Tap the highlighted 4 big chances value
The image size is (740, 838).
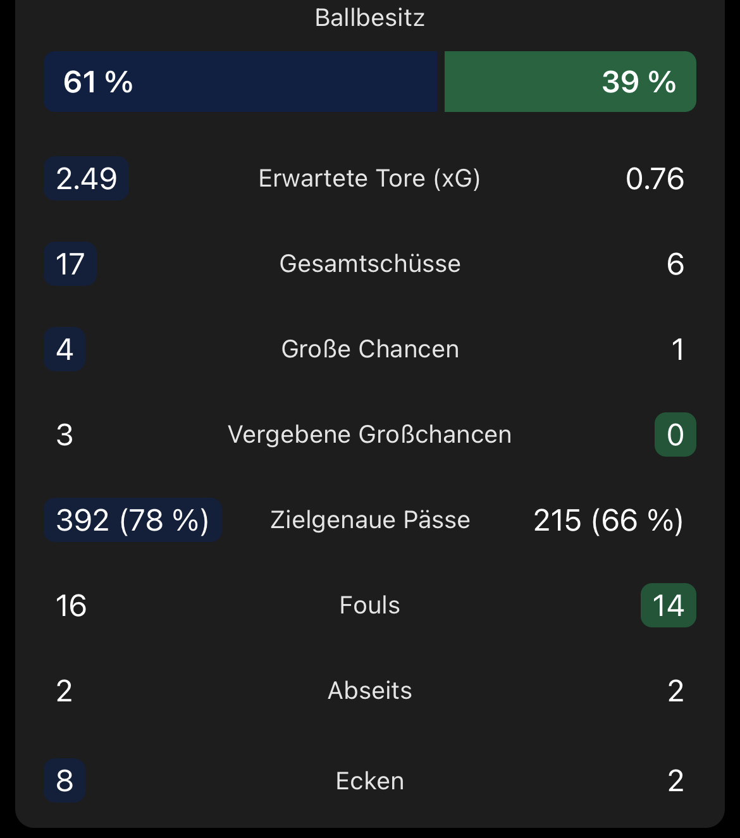click(x=65, y=349)
